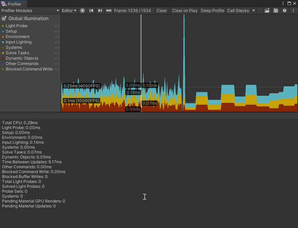Click the Dynamic Objects color swatch
Viewport: 298px width, 228px height.
[x=3, y=58]
